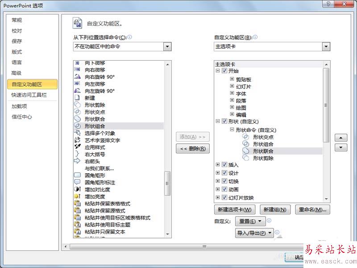Select the 新建 document icon

(77, 98)
